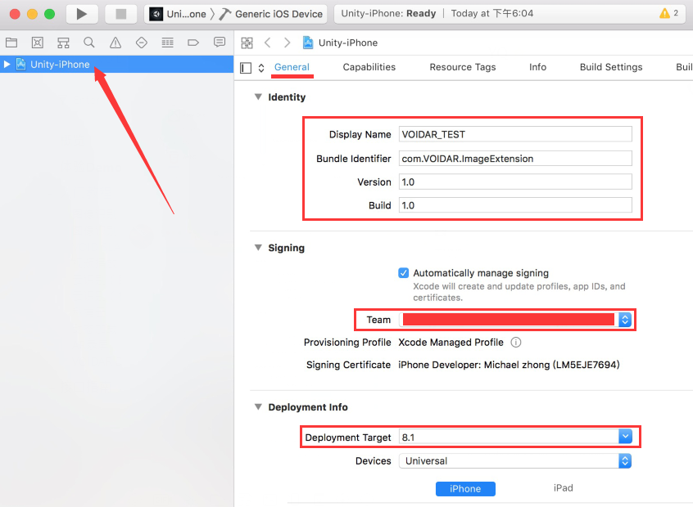This screenshot has height=507, width=693.
Task: Open the Symbol navigator icon
Action: [63, 43]
